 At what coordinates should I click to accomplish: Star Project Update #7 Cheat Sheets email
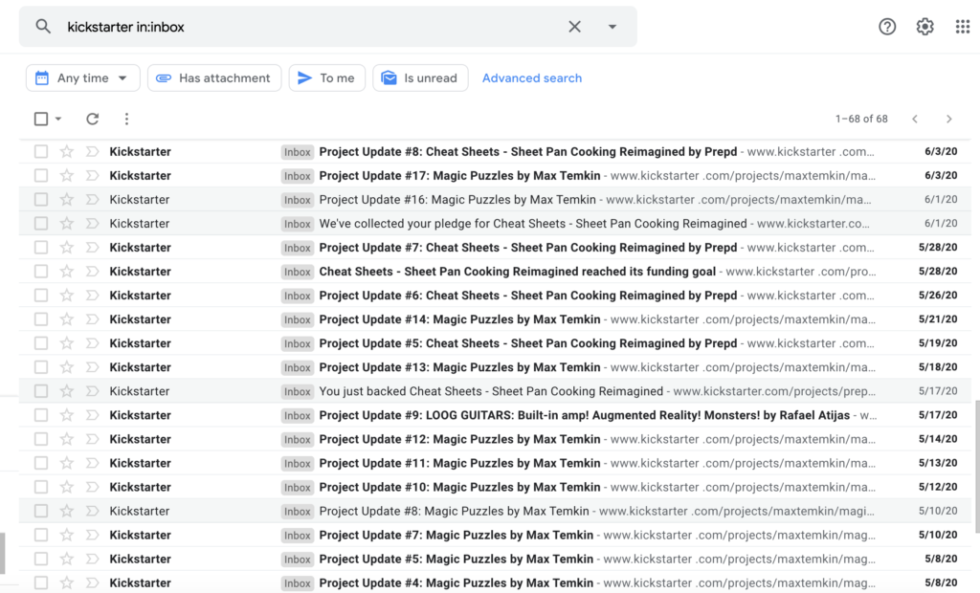pyautogui.click(x=67, y=248)
